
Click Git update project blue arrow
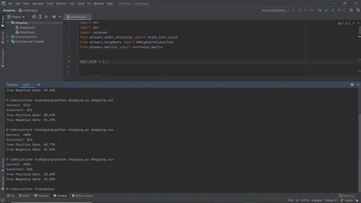[326, 10]
